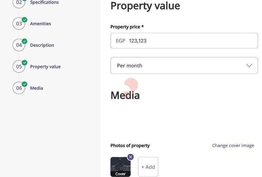Click the step 04 Description circle icon
The width and height of the screenshot is (262, 177).
pos(19,45)
